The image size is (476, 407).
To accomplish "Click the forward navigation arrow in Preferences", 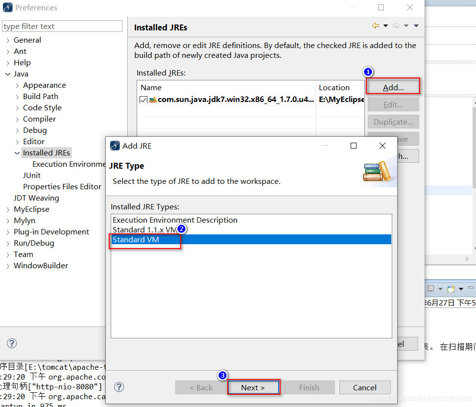I will tap(396, 25).
